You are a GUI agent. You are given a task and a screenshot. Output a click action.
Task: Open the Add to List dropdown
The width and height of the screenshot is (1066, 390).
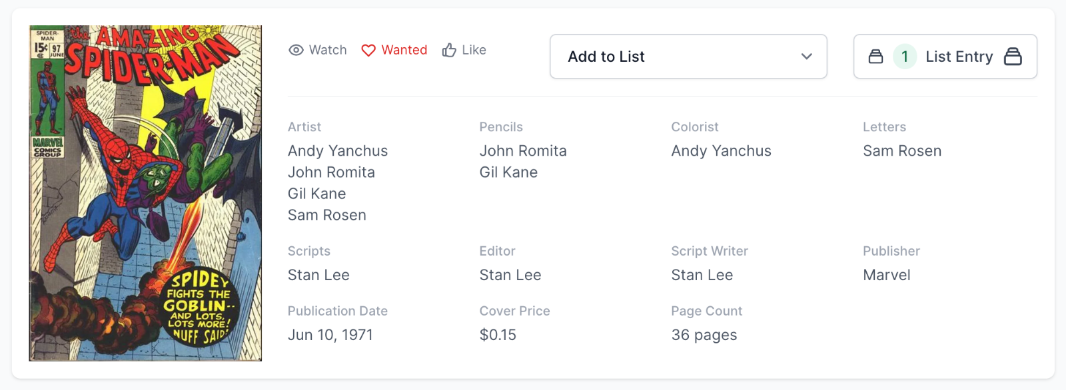coord(688,57)
